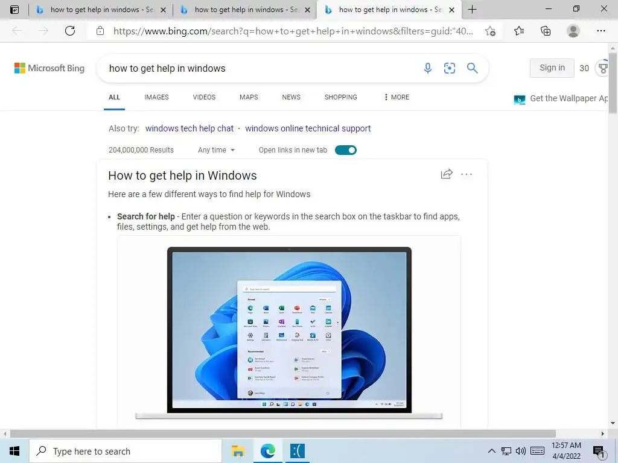Click the browser address bar URL
This screenshot has height=463, width=618.
click(293, 31)
